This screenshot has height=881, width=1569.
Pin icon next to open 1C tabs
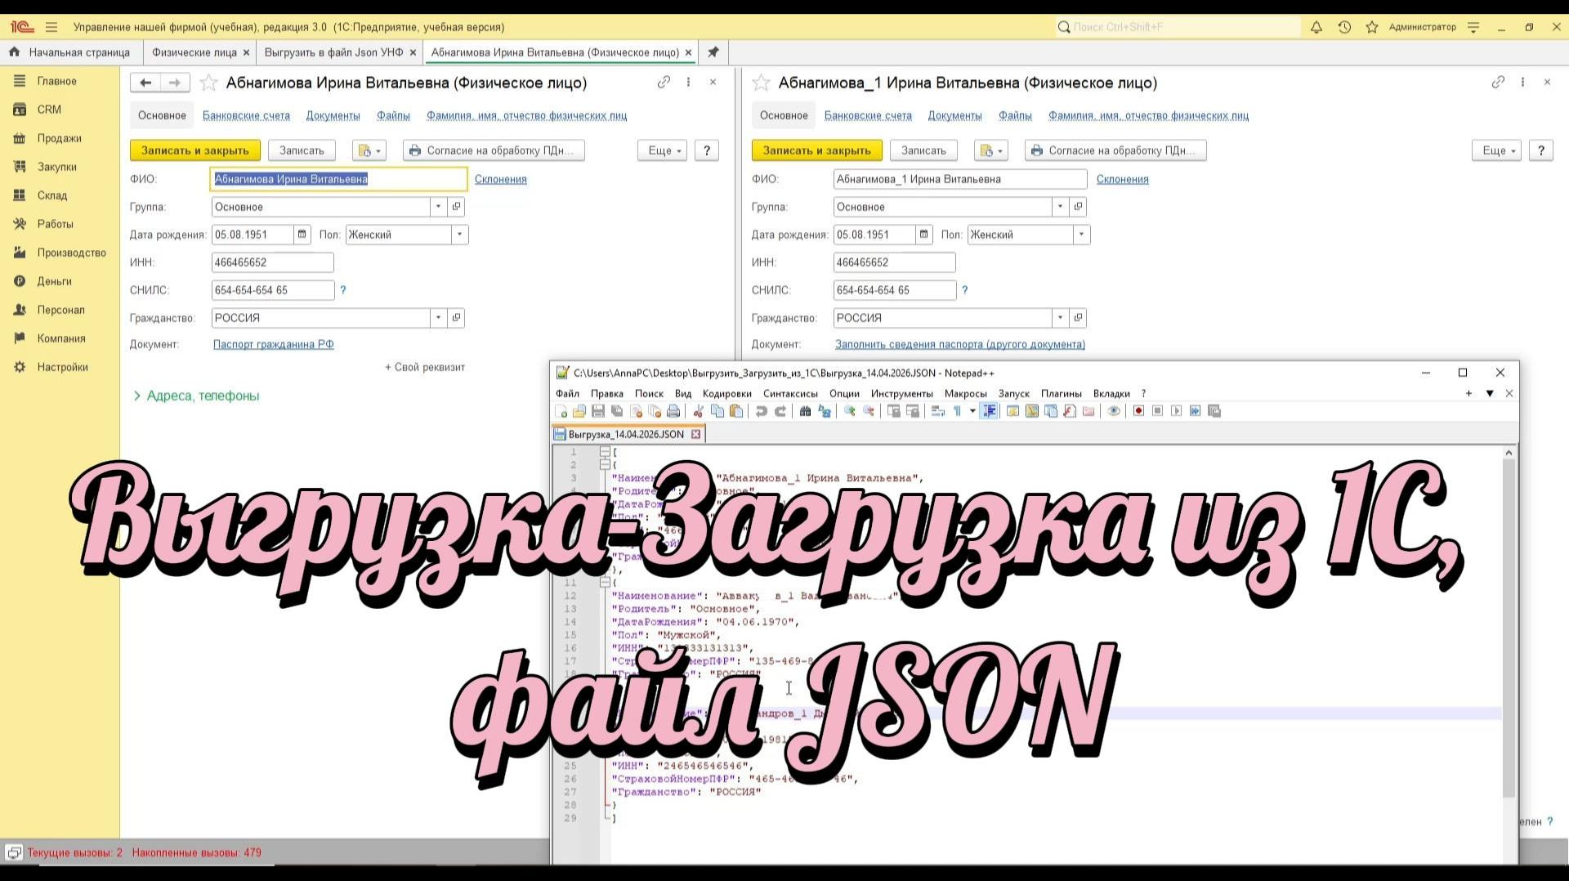[713, 52]
